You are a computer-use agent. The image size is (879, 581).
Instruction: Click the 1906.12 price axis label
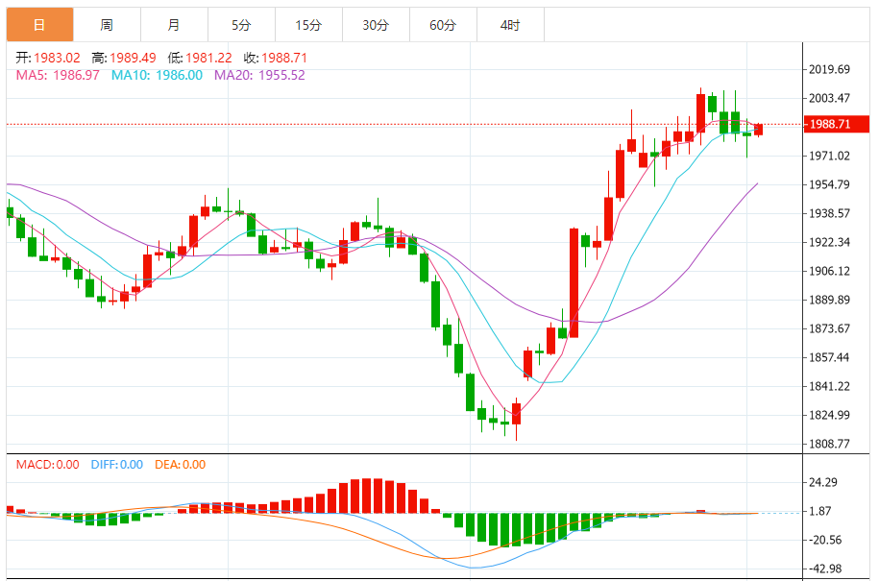tap(829, 271)
